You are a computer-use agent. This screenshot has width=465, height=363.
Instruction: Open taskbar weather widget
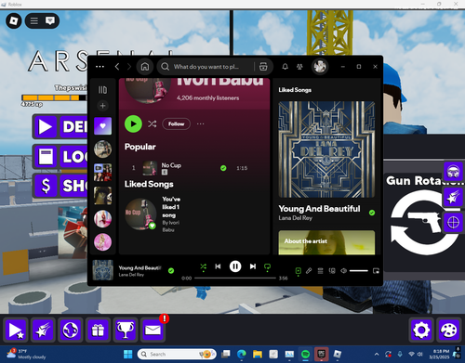point(27,354)
